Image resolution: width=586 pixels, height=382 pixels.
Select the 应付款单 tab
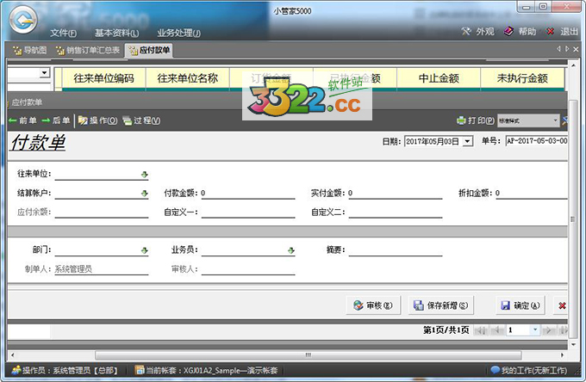tap(149, 50)
